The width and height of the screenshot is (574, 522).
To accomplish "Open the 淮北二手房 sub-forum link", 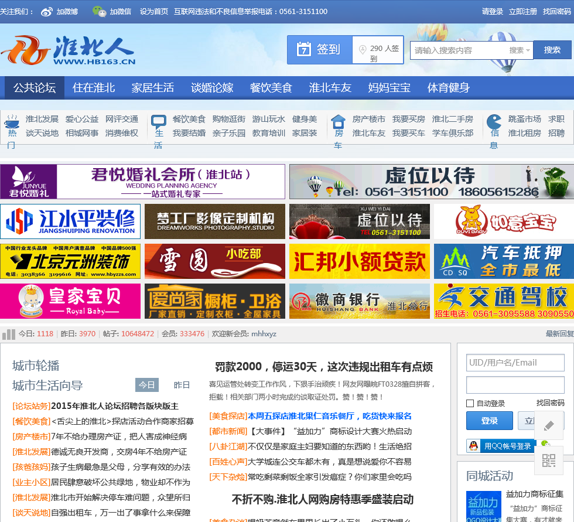I will pos(452,119).
